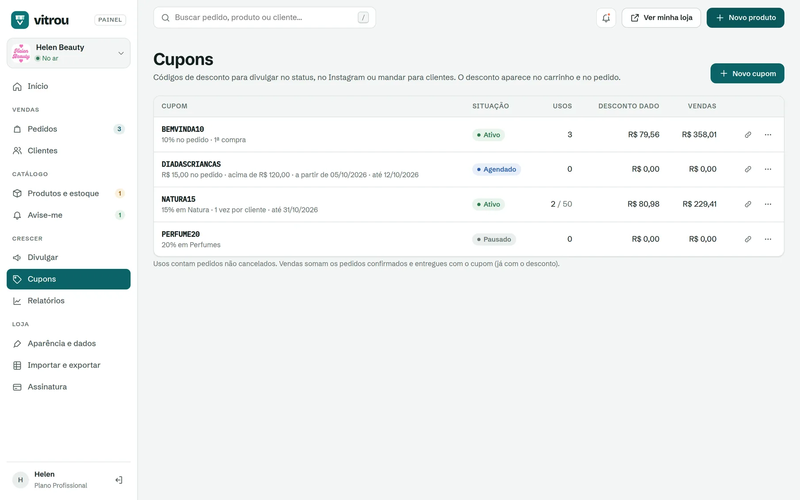Open Aparência e dados settings

68,344
